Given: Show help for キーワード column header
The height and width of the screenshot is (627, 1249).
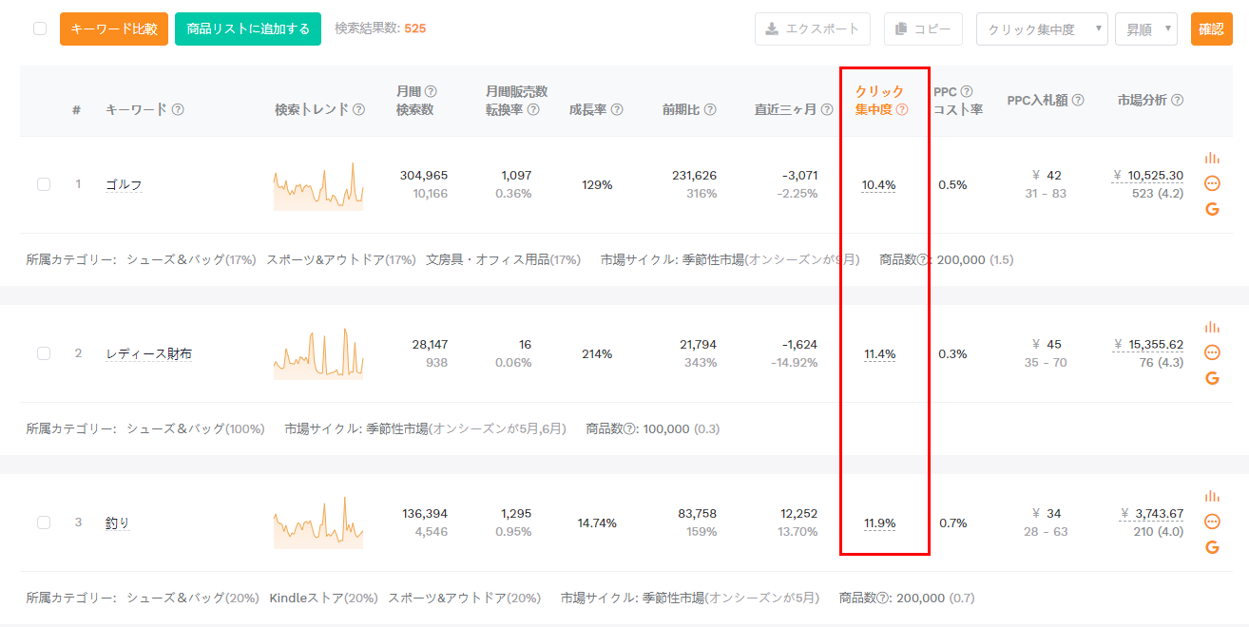Looking at the screenshot, I should [178, 109].
